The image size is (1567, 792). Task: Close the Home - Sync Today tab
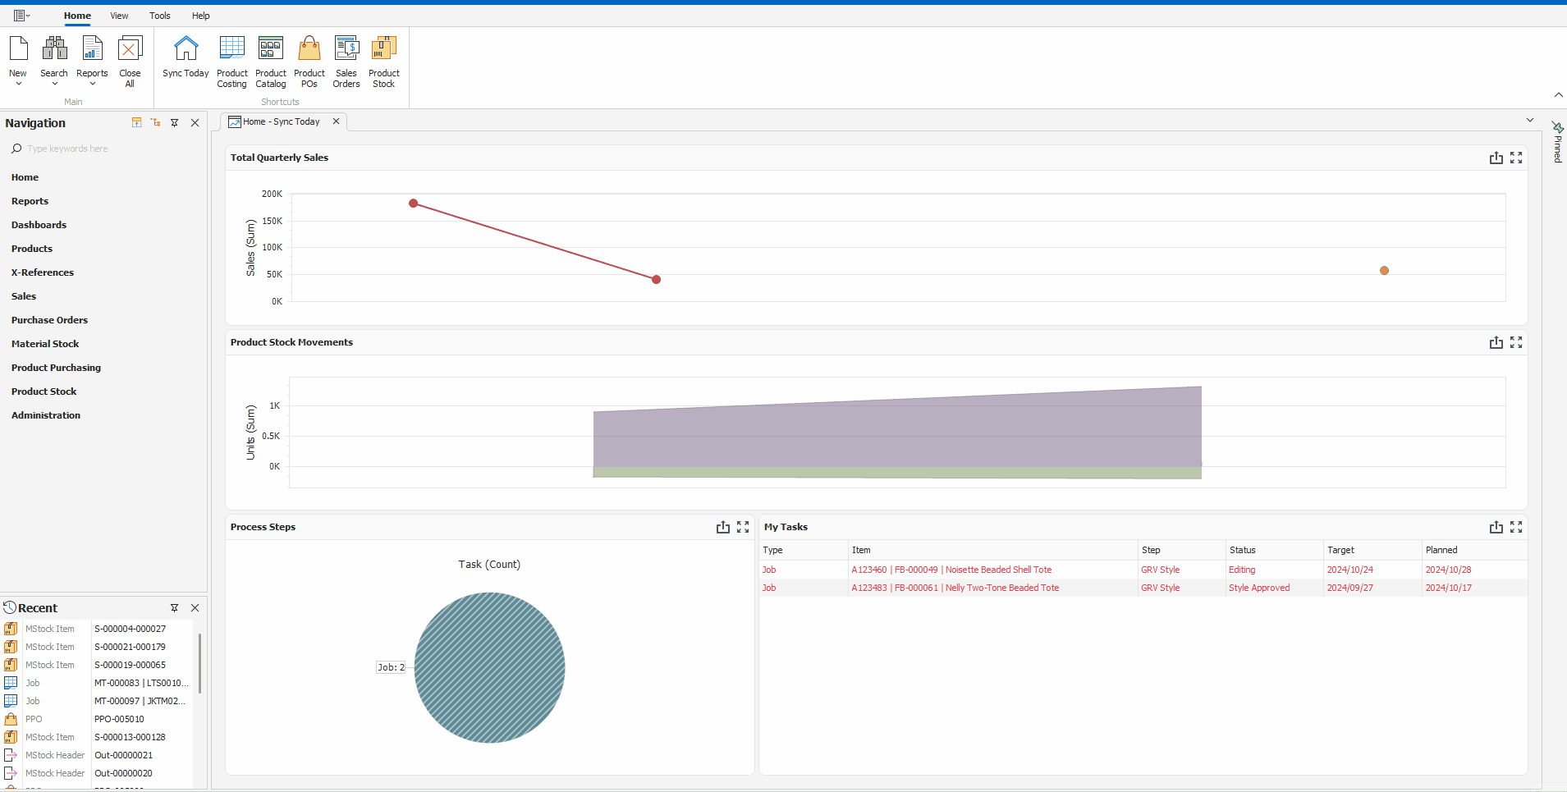click(x=336, y=121)
